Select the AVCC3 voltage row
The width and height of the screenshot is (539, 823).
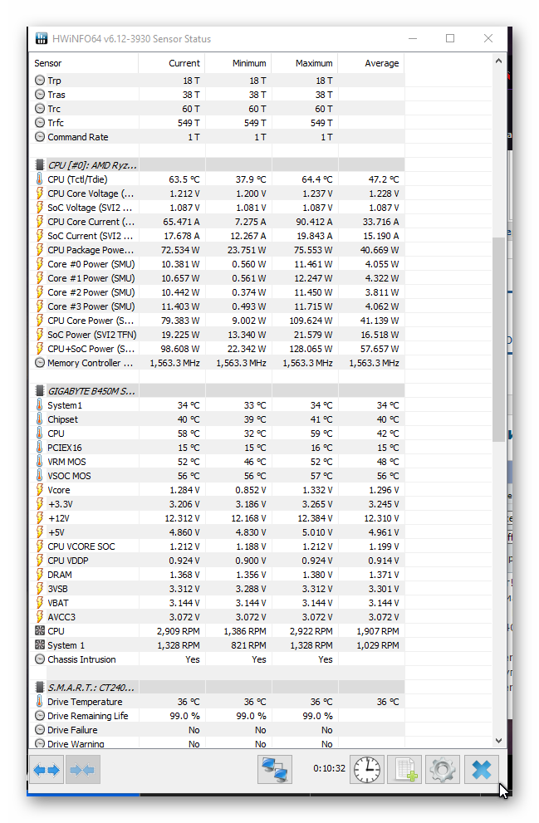218,617
